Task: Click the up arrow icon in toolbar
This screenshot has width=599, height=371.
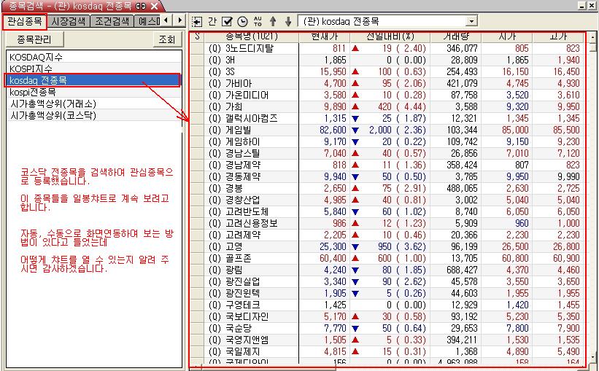Action: [273, 21]
